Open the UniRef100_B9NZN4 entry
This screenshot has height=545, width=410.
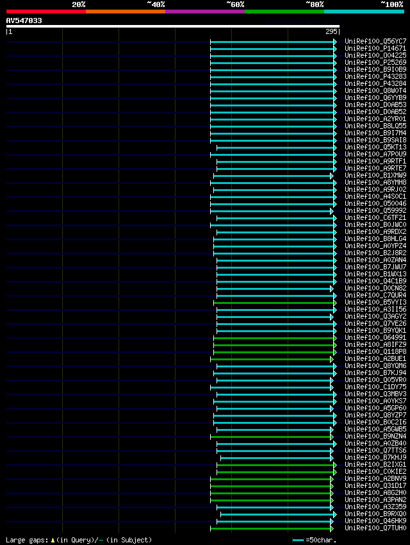pyautogui.click(x=375, y=436)
